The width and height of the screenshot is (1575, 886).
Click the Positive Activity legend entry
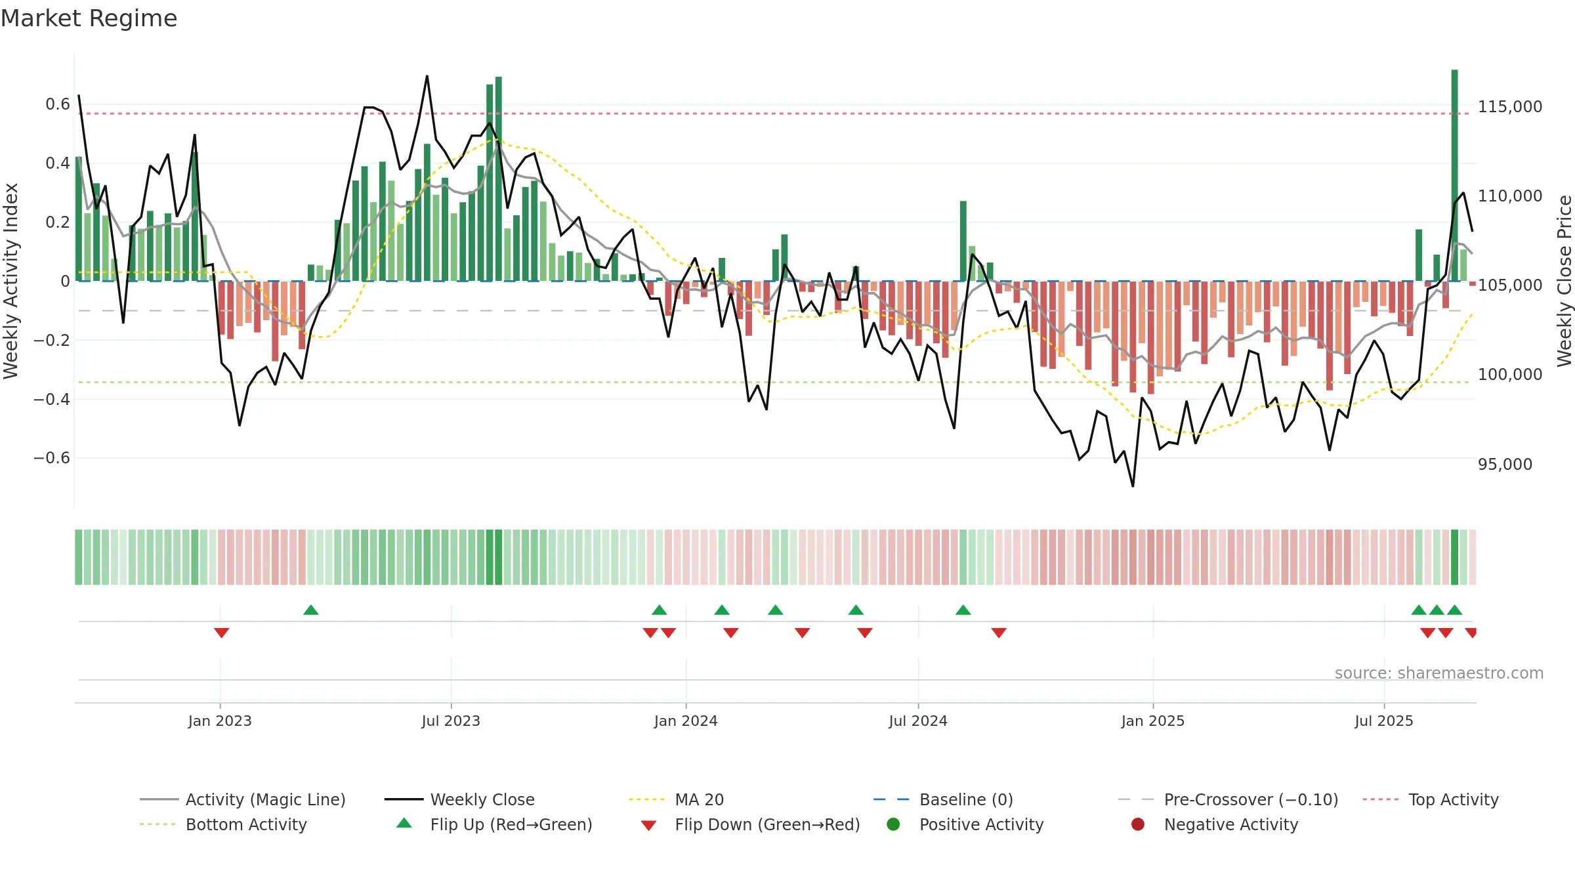965,824
